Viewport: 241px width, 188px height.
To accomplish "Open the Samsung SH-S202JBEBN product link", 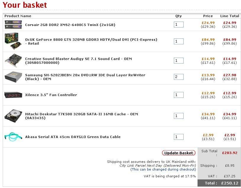I will click(x=85, y=75).
